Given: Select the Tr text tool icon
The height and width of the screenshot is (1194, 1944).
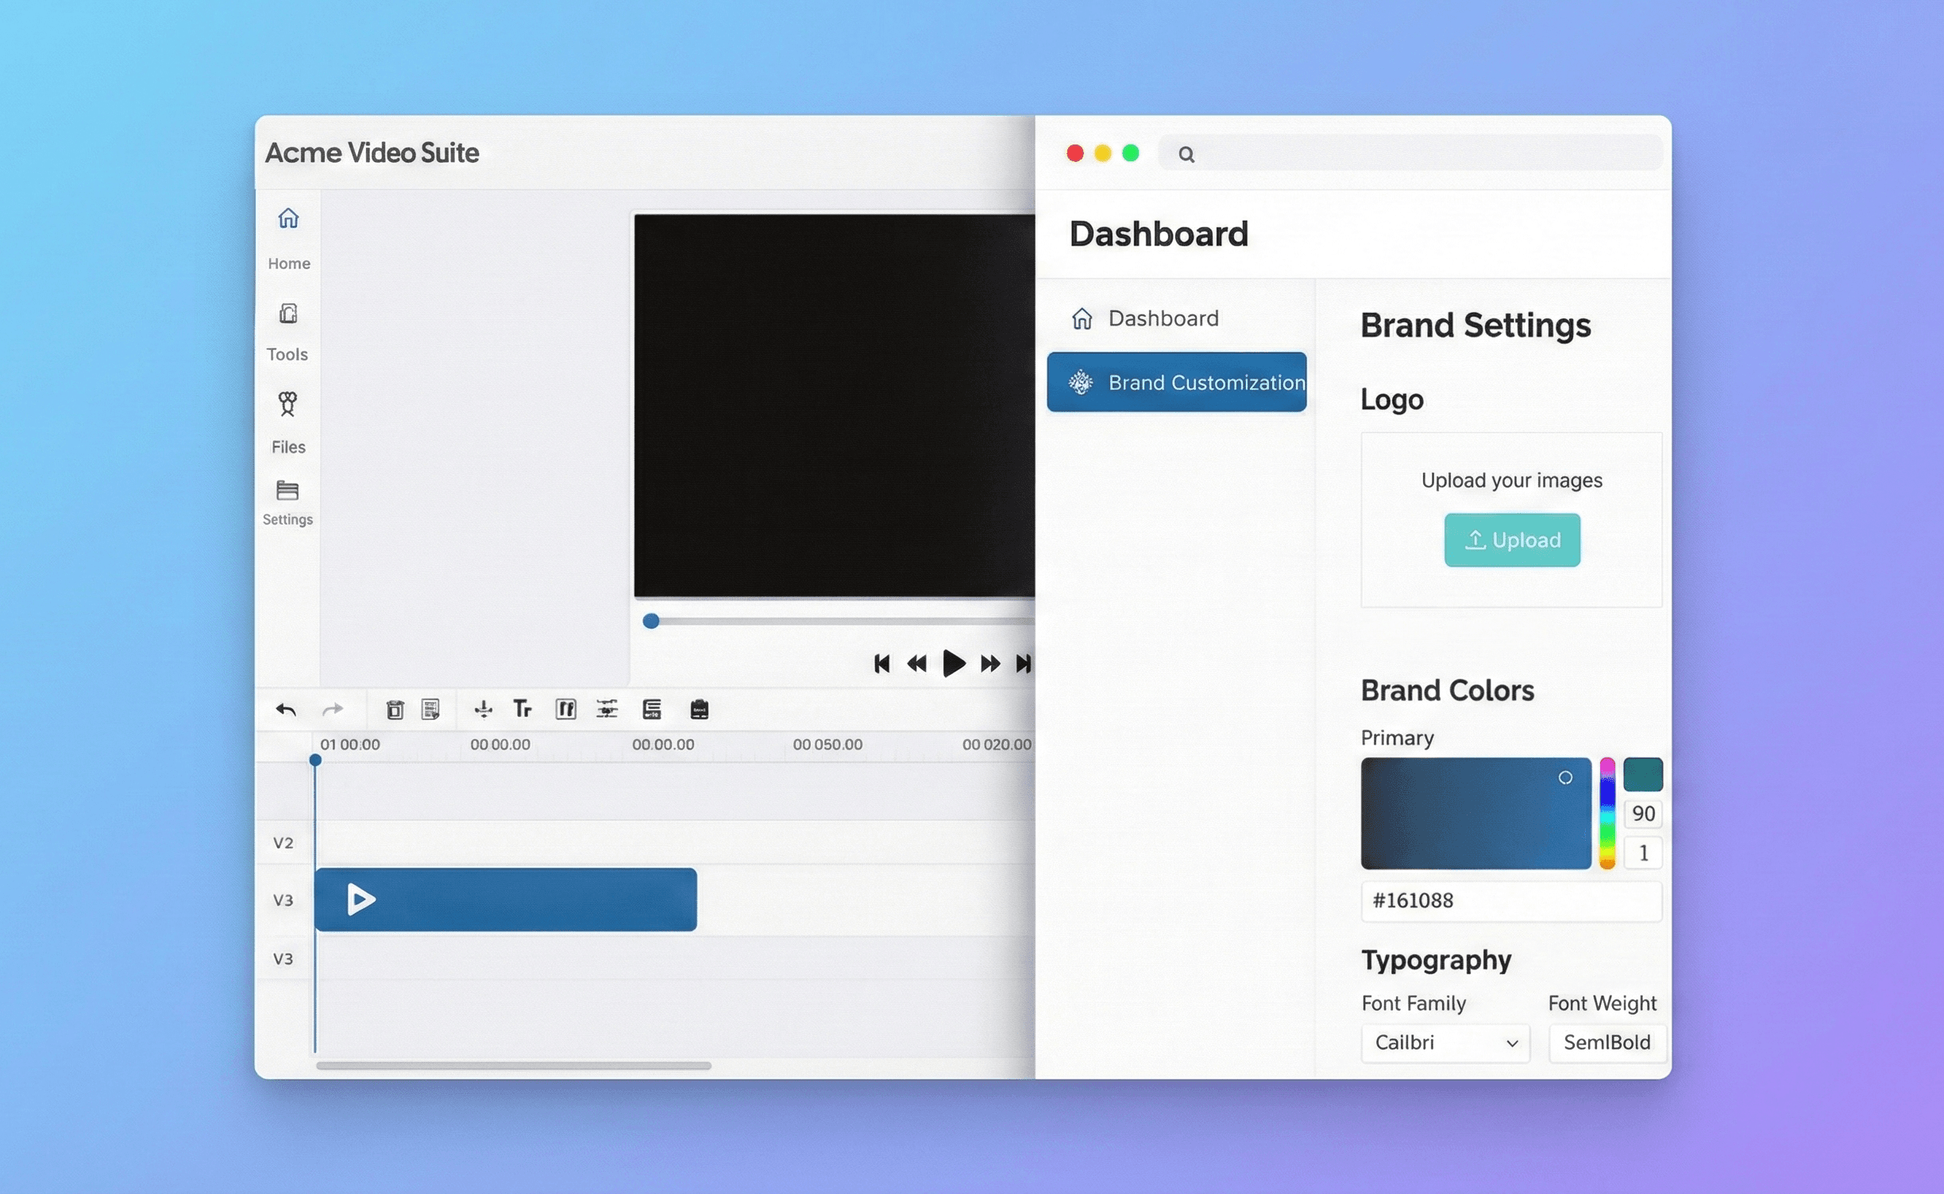Looking at the screenshot, I should [x=522, y=708].
